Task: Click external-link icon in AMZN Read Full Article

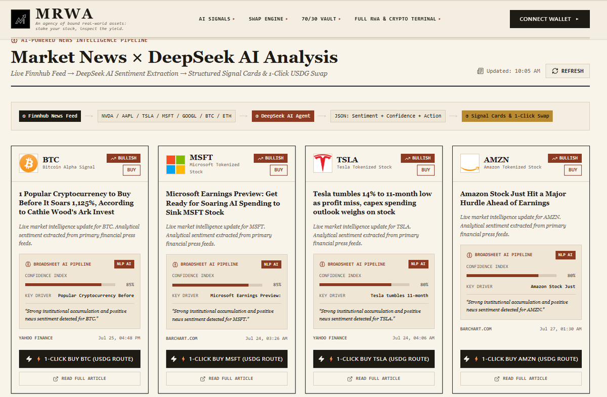Action: pyautogui.click(x=497, y=378)
